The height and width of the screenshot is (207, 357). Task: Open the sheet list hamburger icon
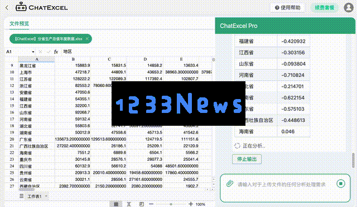(x=21, y=196)
